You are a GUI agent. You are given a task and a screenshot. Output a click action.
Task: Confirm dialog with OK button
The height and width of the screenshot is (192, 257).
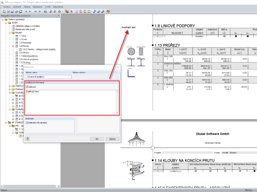click(x=97, y=139)
